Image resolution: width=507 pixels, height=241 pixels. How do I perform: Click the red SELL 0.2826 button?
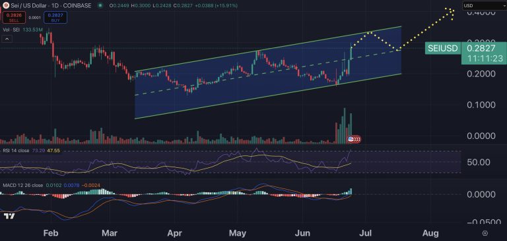[x=14, y=17]
